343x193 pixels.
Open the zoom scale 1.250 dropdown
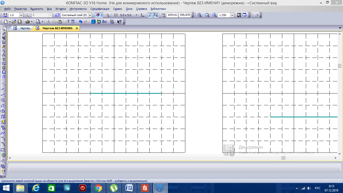point(232,15)
